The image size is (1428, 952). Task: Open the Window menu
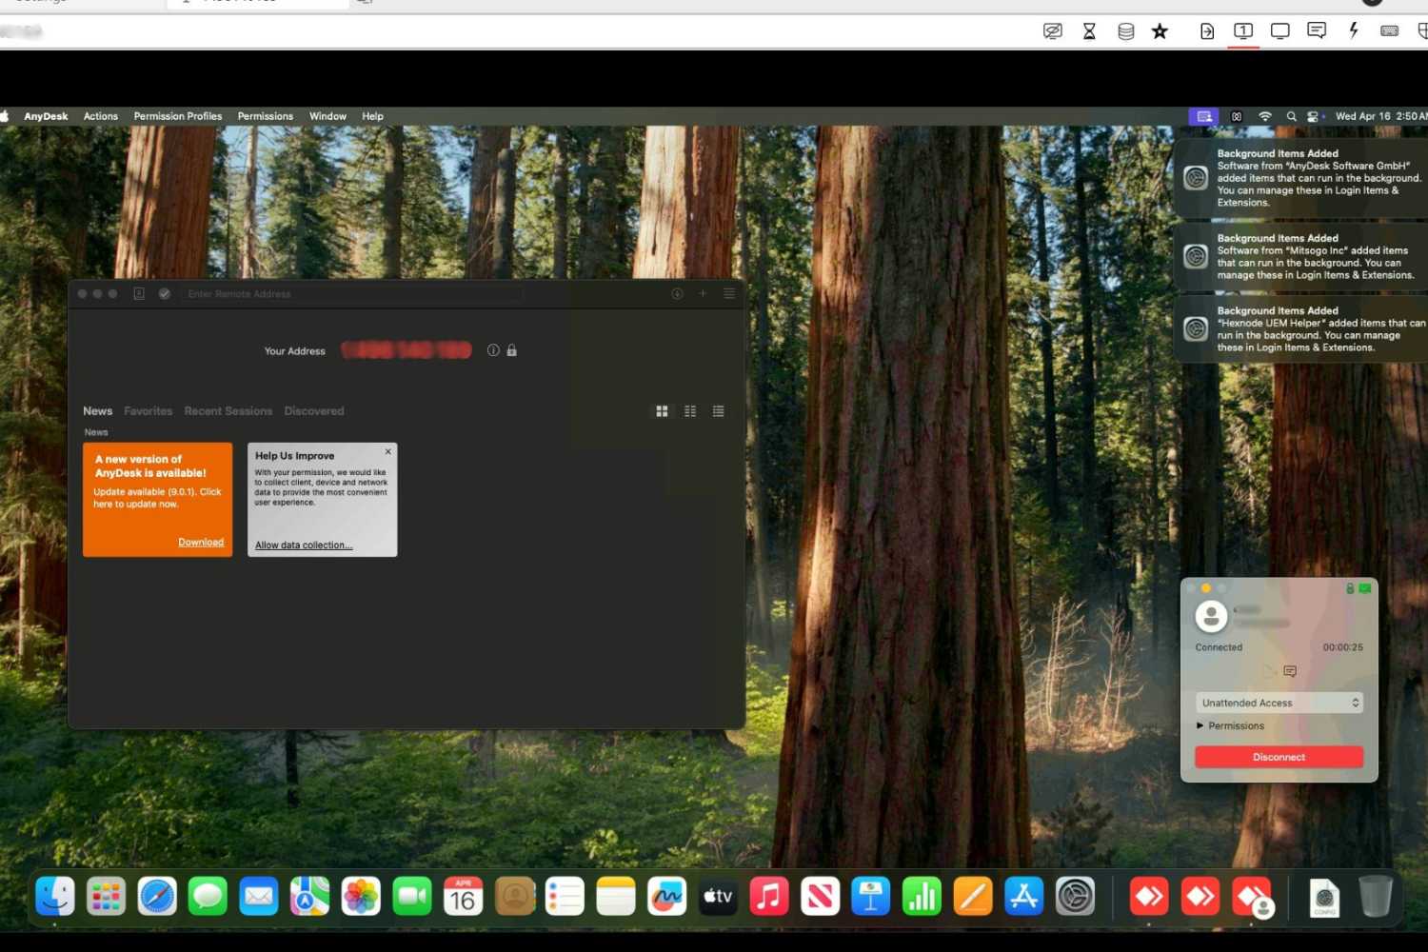(x=327, y=116)
